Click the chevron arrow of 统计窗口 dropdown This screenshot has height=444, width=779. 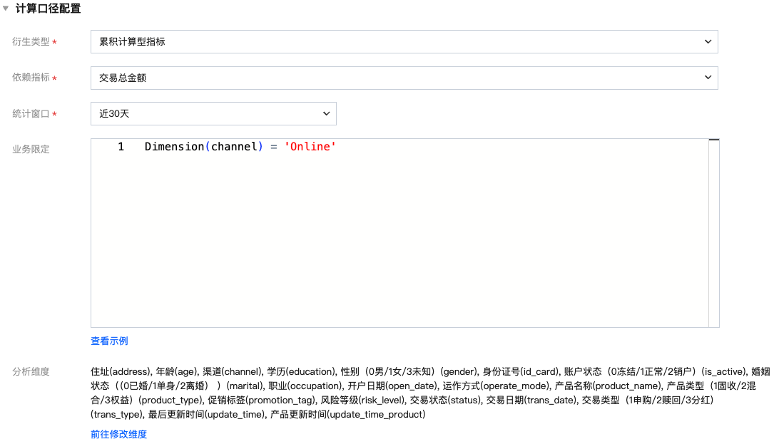tap(327, 113)
